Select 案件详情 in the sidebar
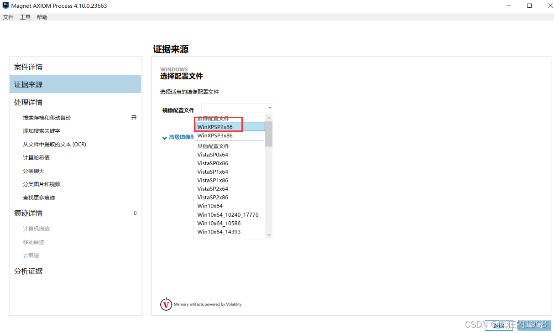 [x=75, y=67]
